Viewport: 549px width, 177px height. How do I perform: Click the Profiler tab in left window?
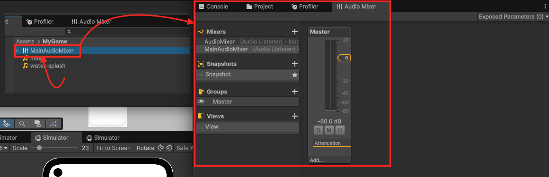coord(40,22)
